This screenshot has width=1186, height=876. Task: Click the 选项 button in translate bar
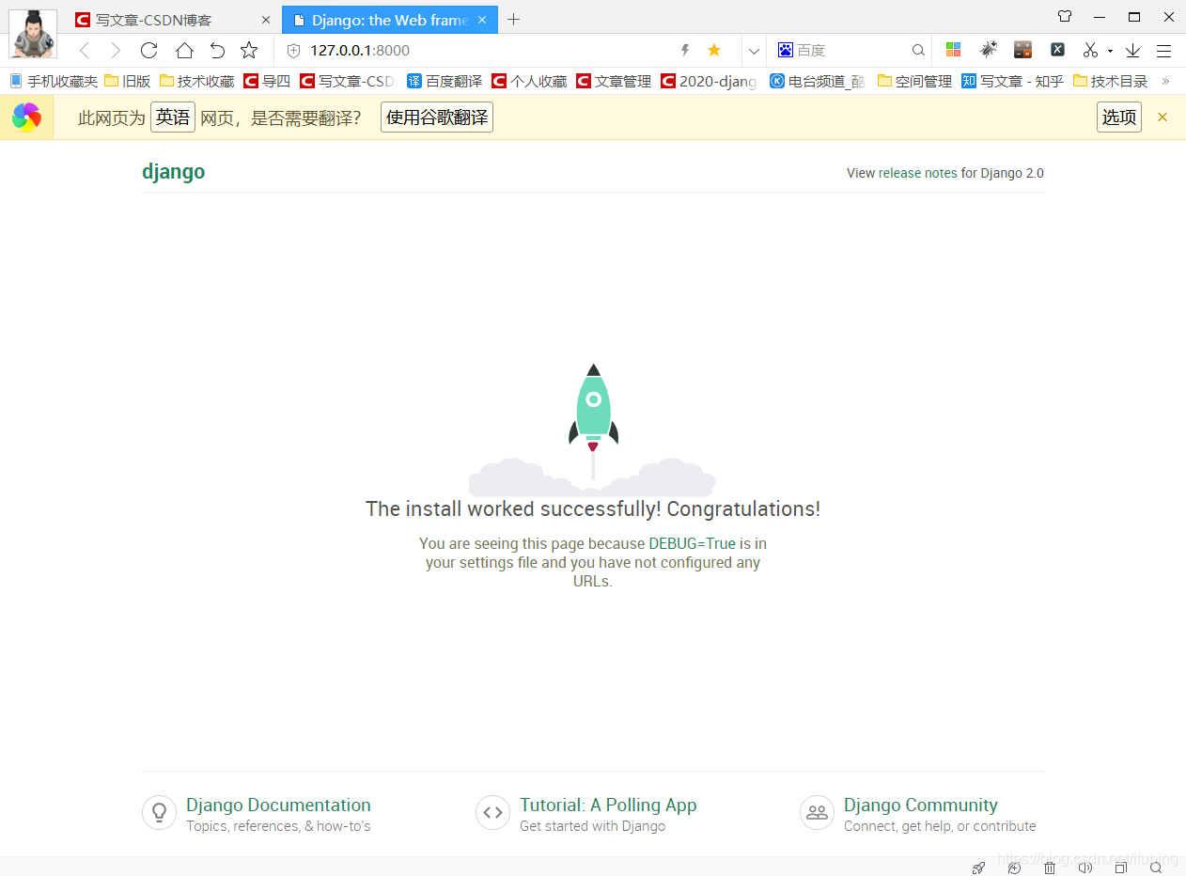pyautogui.click(x=1119, y=117)
